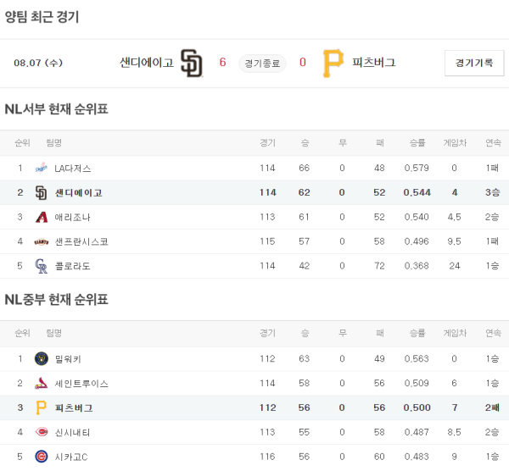The width and height of the screenshot is (509, 471).
Task: Click the Colorado Rockies team logo
Action: coord(41,267)
